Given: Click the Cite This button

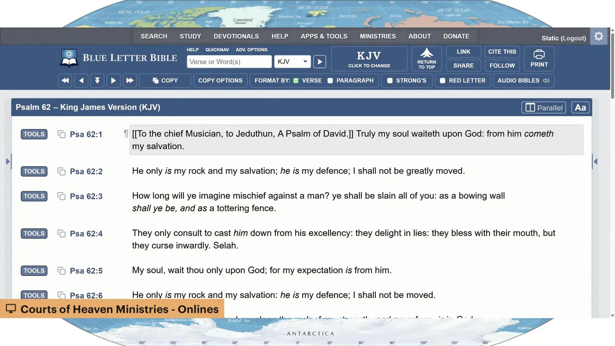Looking at the screenshot, I should coord(502,52).
